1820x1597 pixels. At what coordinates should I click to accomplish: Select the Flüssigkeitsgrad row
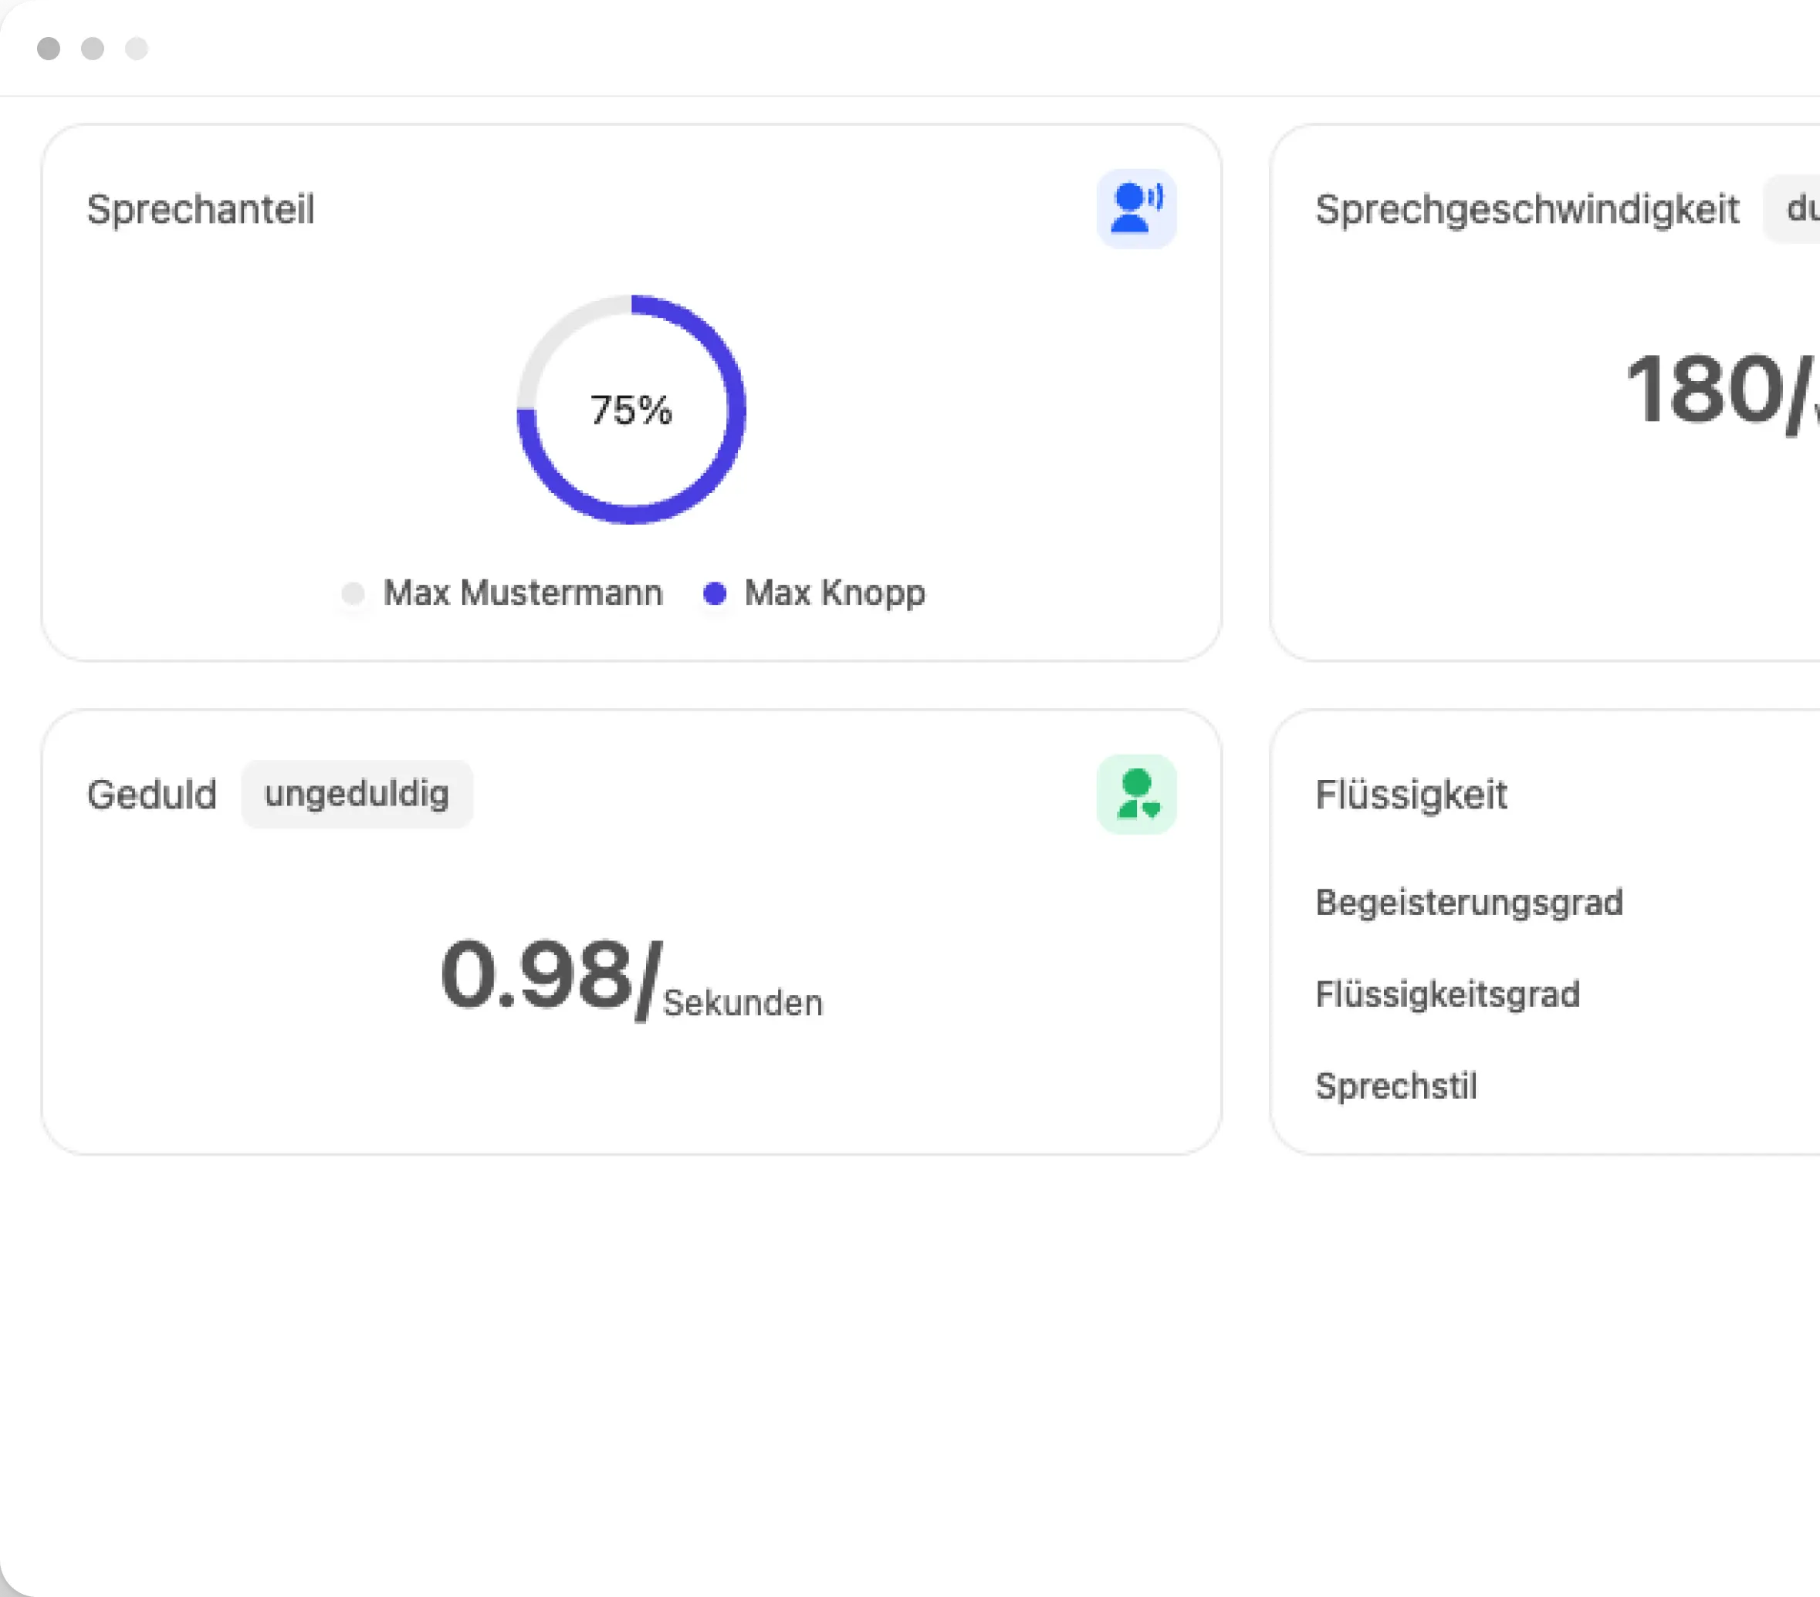tap(1447, 994)
